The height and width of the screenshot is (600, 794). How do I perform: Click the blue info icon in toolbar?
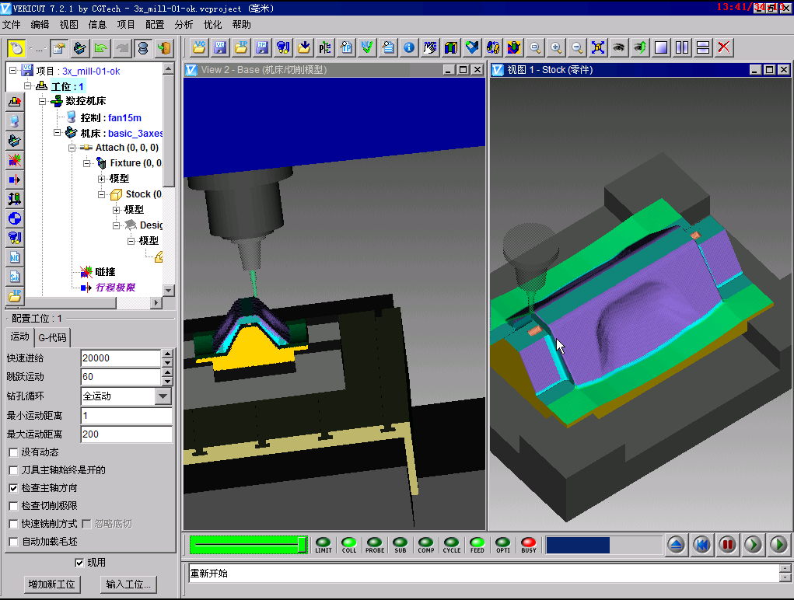[x=408, y=47]
